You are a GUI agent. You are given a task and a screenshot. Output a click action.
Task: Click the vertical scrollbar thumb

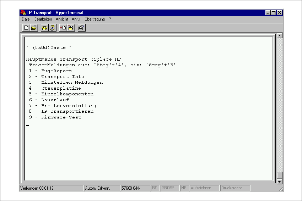click(x=280, y=175)
